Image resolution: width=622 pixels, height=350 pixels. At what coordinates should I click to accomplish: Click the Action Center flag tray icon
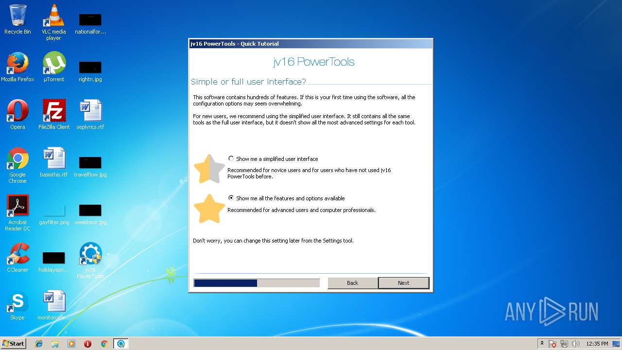(x=553, y=344)
